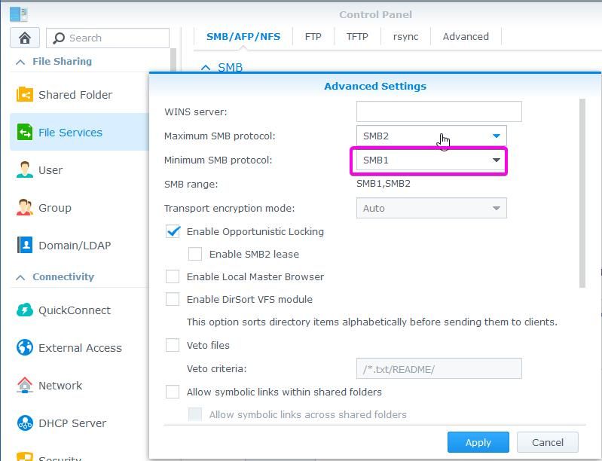The width and height of the screenshot is (602, 461).
Task: Open Shared Folder icon in sidebar
Action: click(x=25, y=94)
